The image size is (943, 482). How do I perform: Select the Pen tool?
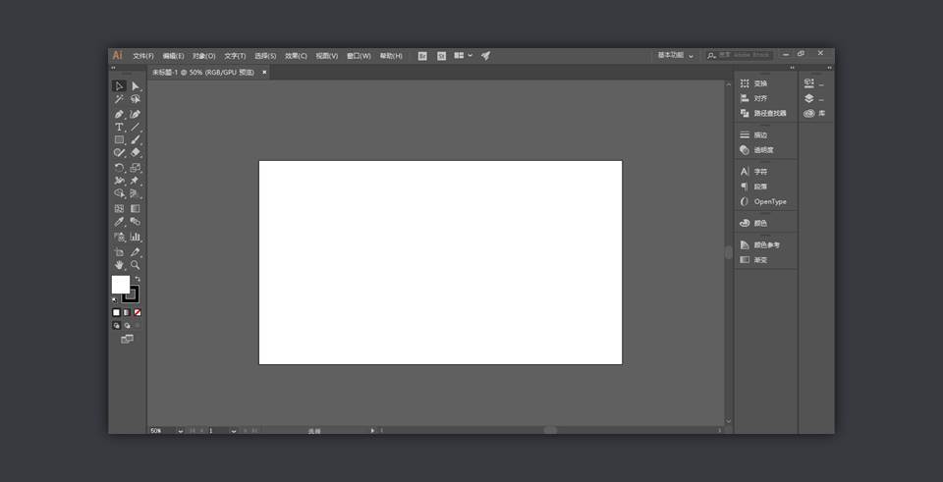tap(119, 114)
